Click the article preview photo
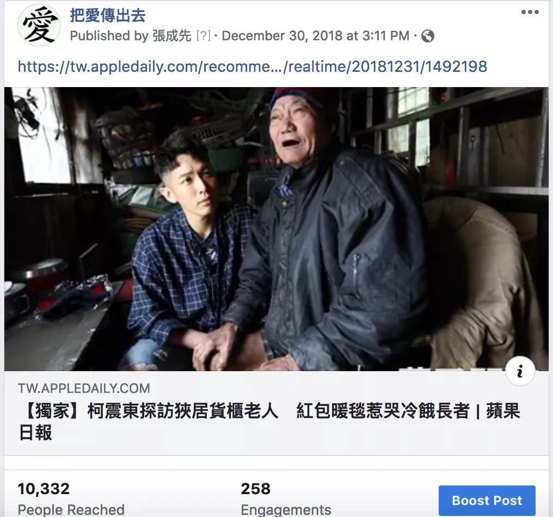Image resolution: width=553 pixels, height=517 pixels. pos(276,229)
